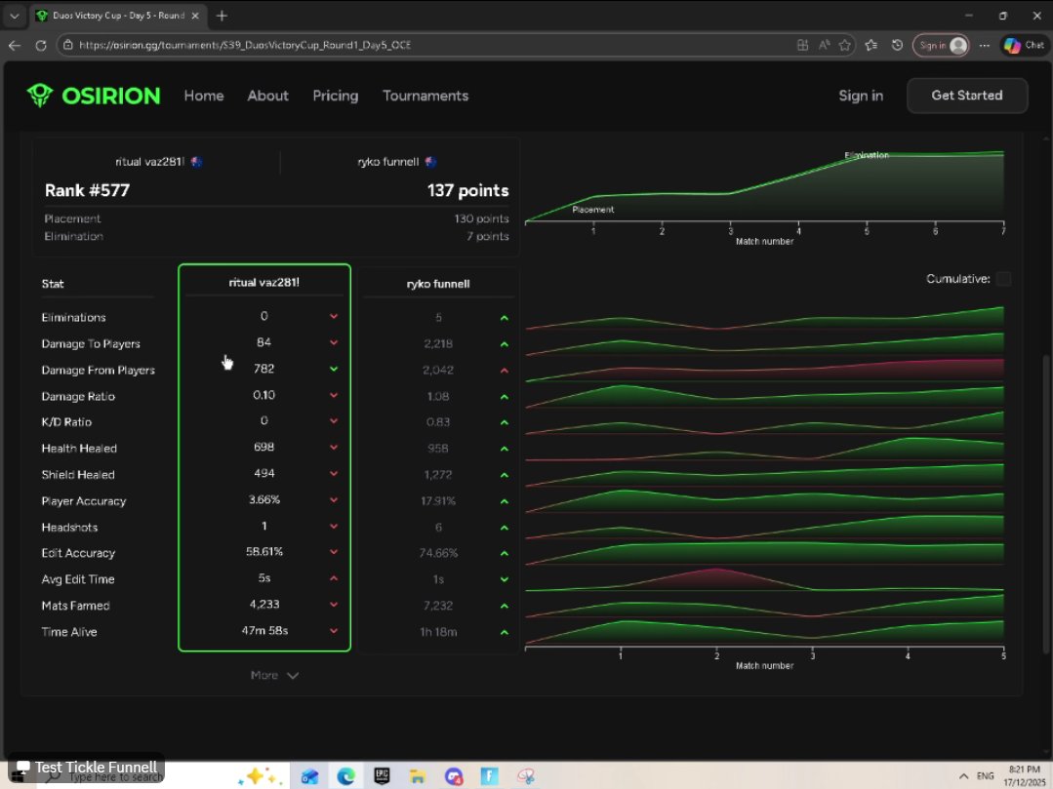This screenshot has height=789, width=1053.
Task: Open the split screen icon in address bar
Action: point(802,45)
